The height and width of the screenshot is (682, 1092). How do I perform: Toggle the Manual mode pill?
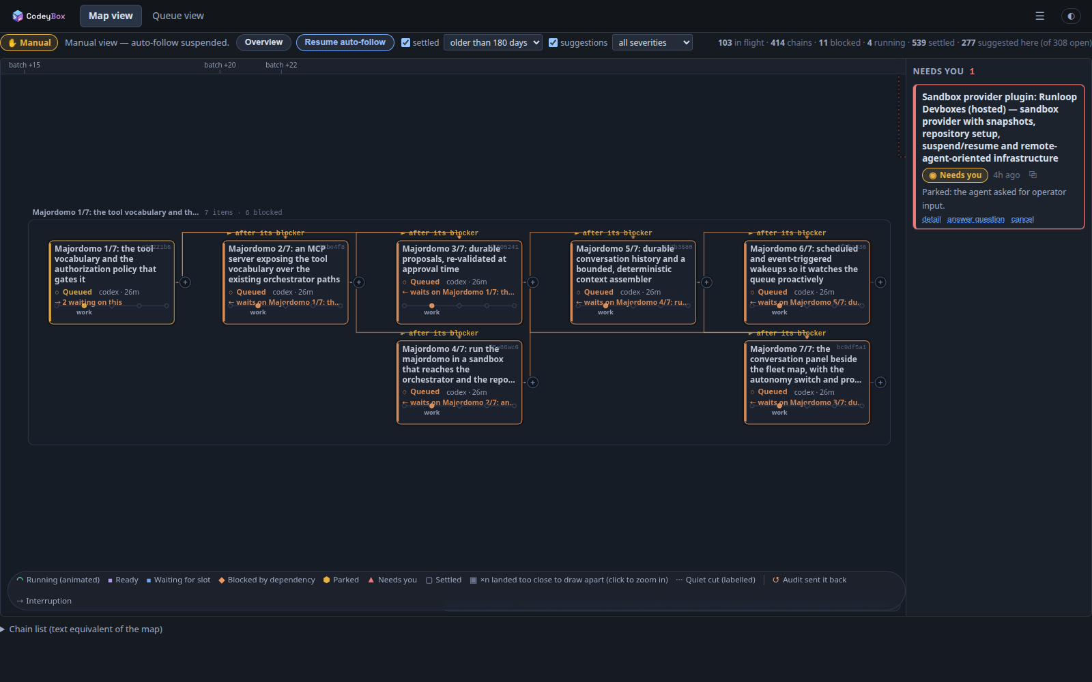(29, 42)
